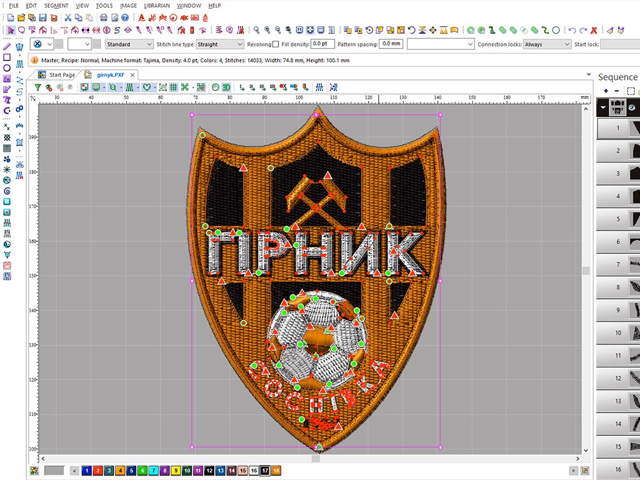Click the information icon beside design details

tap(35, 60)
